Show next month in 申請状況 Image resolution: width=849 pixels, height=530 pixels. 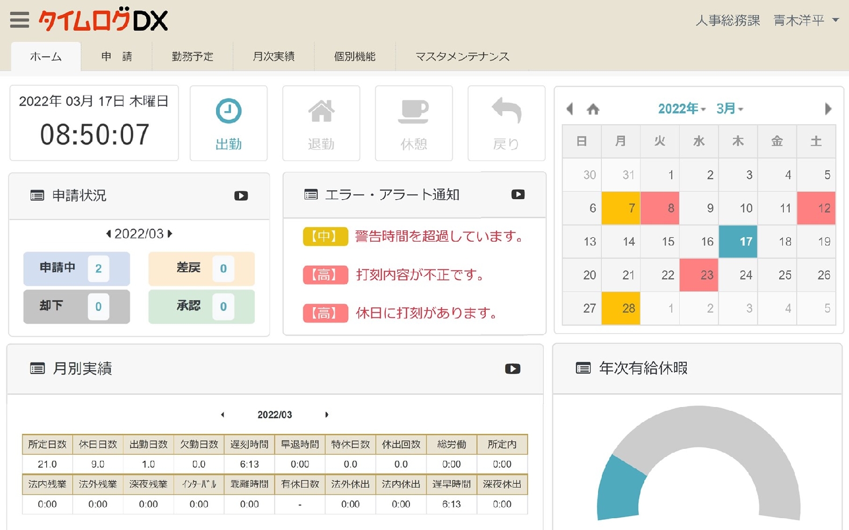click(170, 234)
